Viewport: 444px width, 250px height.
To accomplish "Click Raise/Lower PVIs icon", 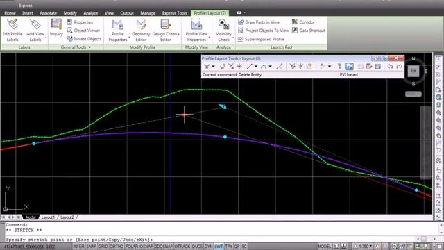I will pyautogui.click(x=300, y=67).
